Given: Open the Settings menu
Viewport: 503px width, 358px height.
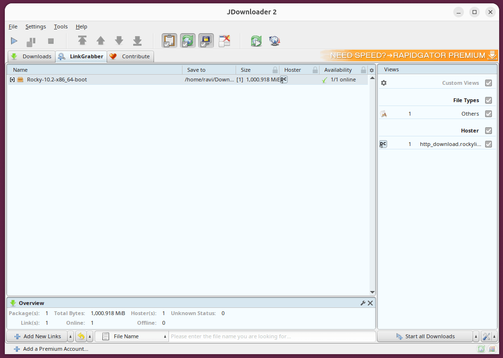Looking at the screenshot, I should [x=36, y=27].
